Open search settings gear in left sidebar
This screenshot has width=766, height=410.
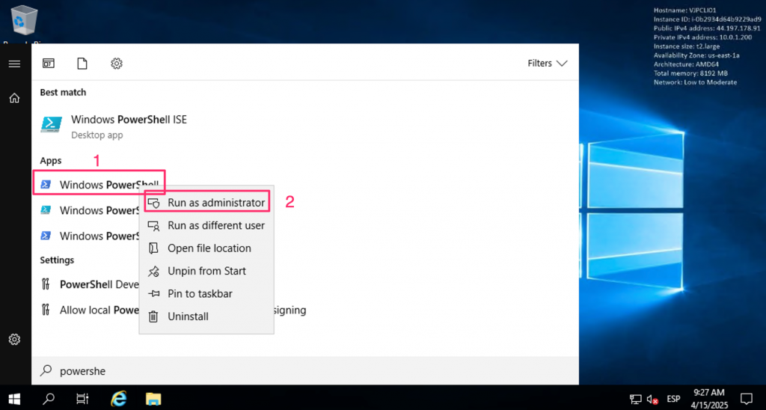tap(14, 340)
